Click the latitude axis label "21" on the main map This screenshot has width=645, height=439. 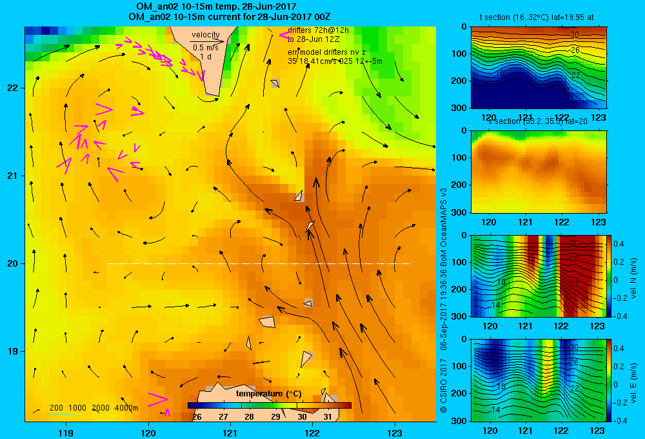coord(12,176)
